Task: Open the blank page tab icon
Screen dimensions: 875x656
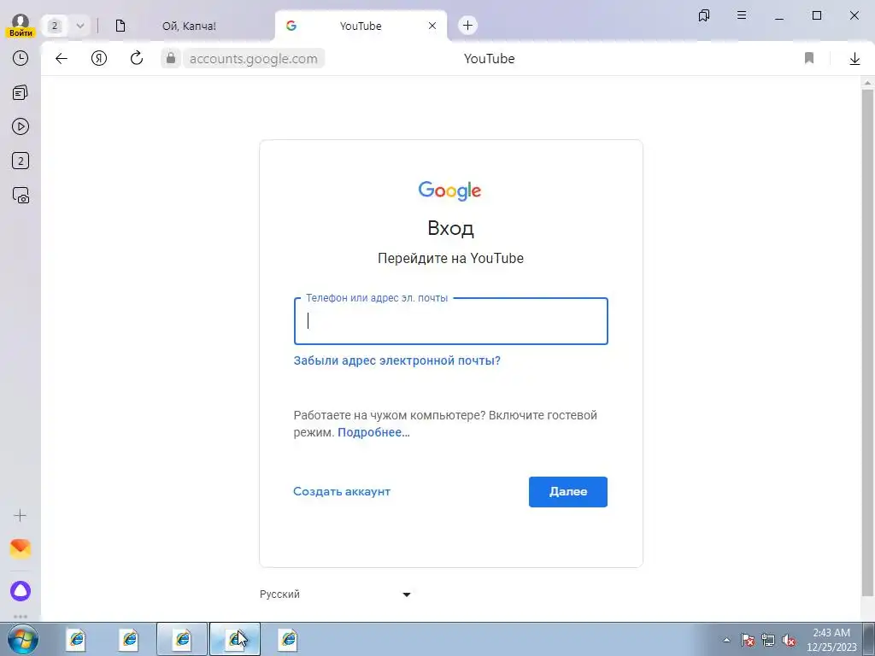Action: pos(120,26)
